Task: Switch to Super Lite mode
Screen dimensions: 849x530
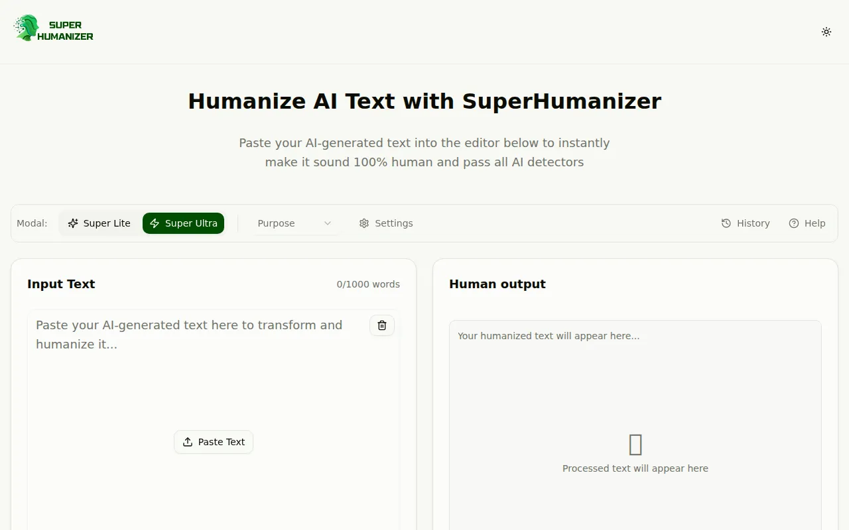Action: point(106,223)
